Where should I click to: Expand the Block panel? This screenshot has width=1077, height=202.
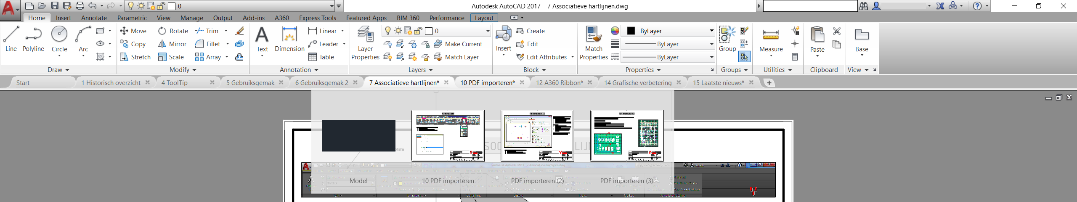point(535,70)
